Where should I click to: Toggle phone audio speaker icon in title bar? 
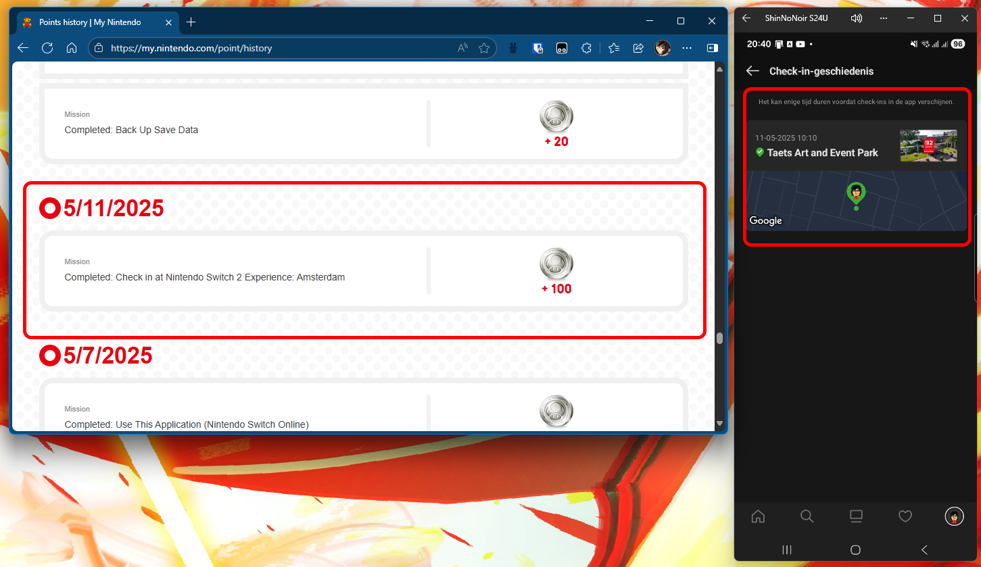click(857, 18)
